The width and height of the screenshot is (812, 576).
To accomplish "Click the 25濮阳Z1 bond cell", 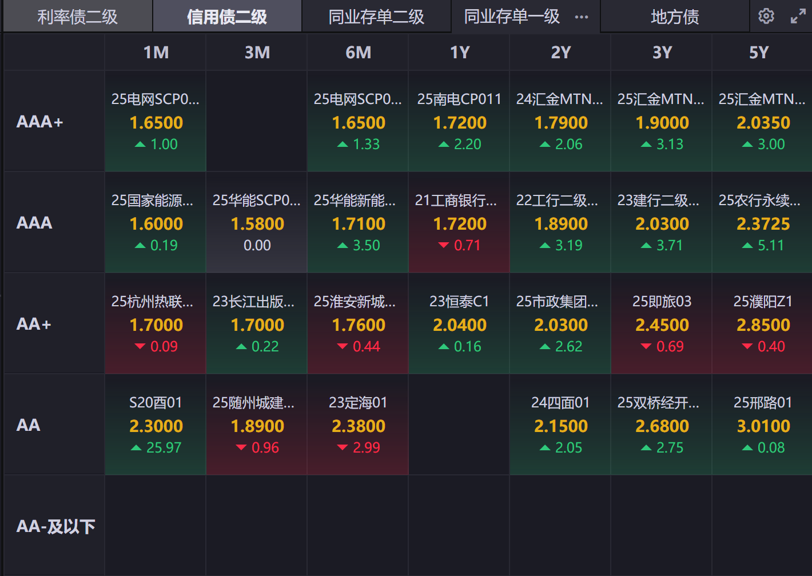I will [x=762, y=323].
